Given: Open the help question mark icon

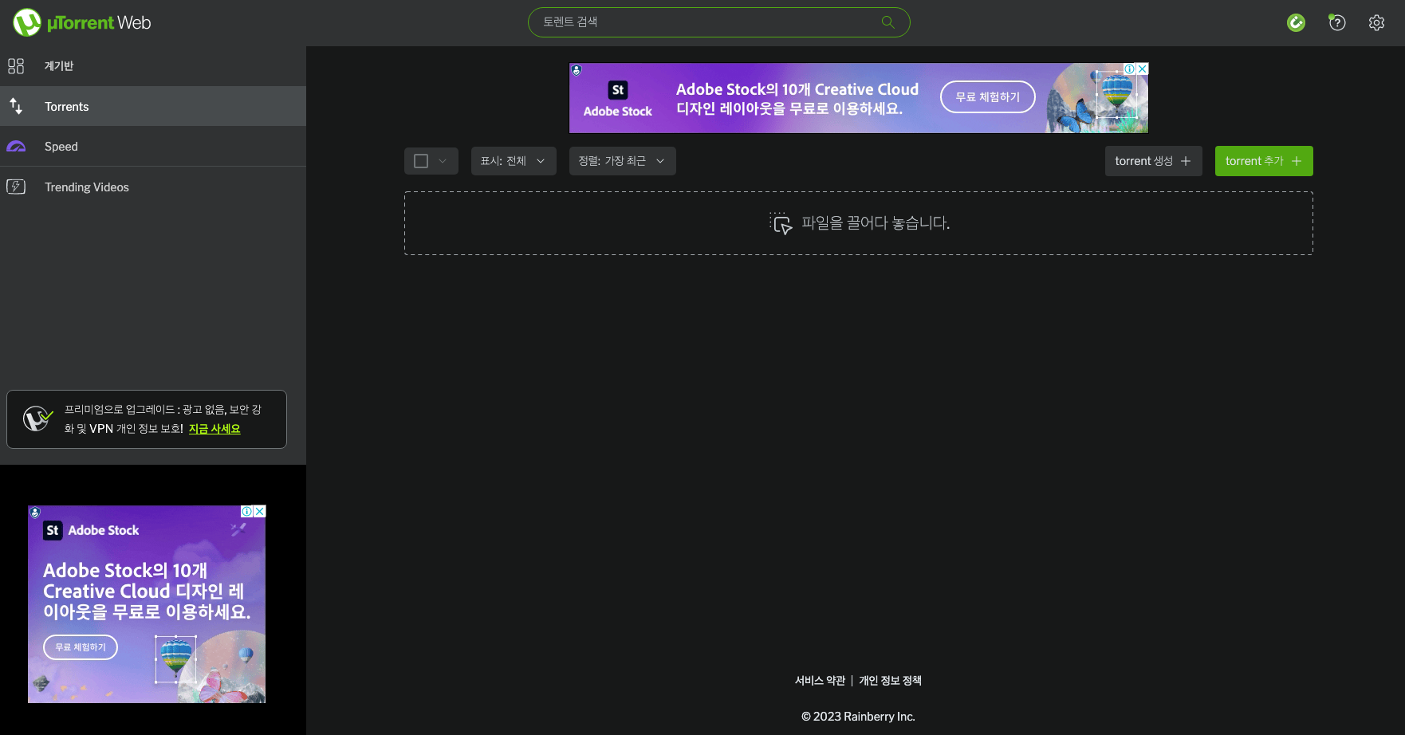Looking at the screenshot, I should pyautogui.click(x=1337, y=22).
